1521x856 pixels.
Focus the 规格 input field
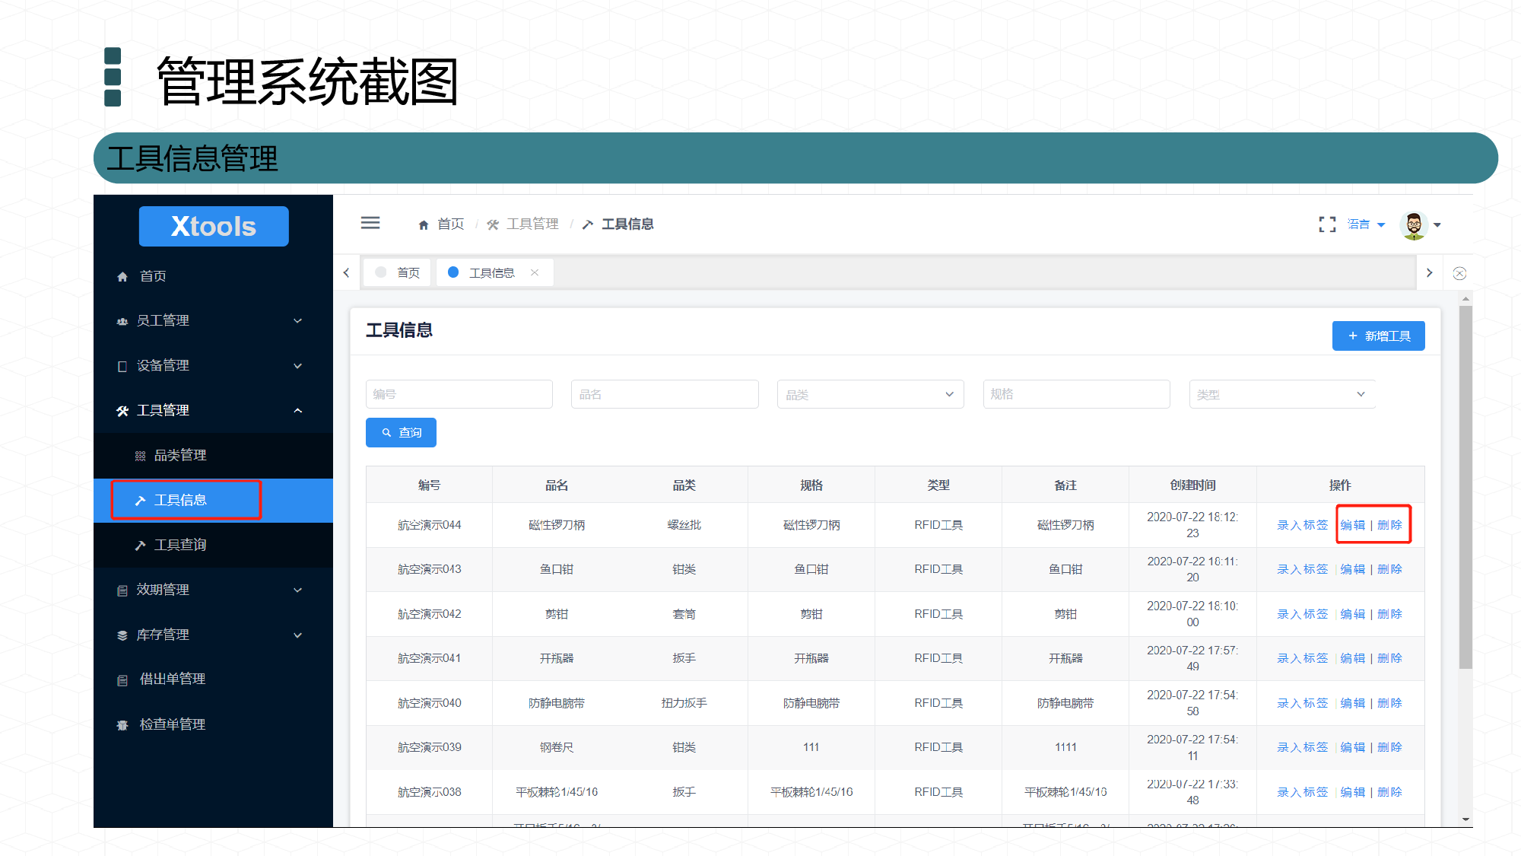pyautogui.click(x=1076, y=394)
